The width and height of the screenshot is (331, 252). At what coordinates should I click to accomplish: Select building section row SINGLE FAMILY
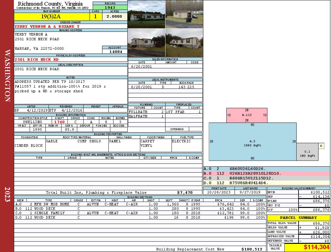pos(140,213)
